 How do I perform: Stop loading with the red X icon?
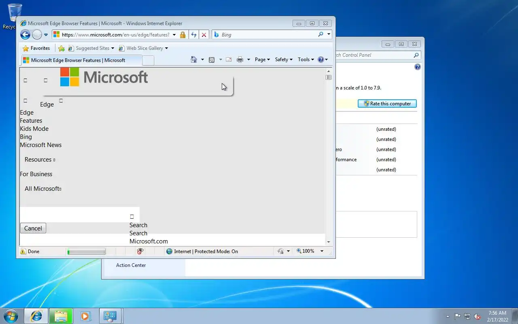pos(204,35)
